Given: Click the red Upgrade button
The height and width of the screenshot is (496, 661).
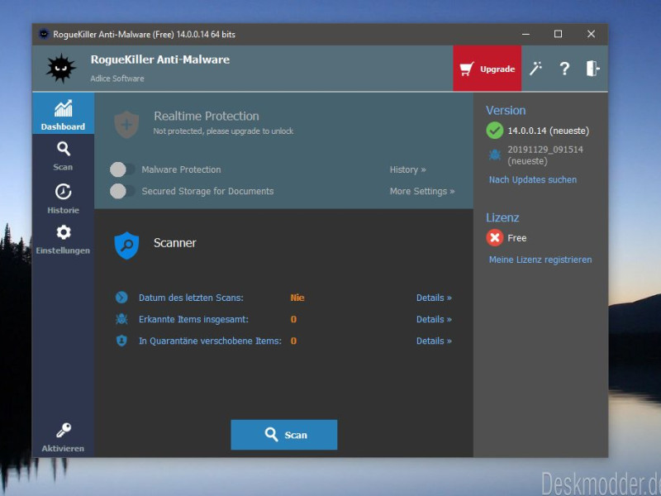Looking at the screenshot, I should [487, 69].
